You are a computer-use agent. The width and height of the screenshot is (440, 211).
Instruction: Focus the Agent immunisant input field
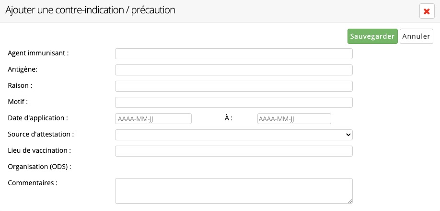coord(234,53)
